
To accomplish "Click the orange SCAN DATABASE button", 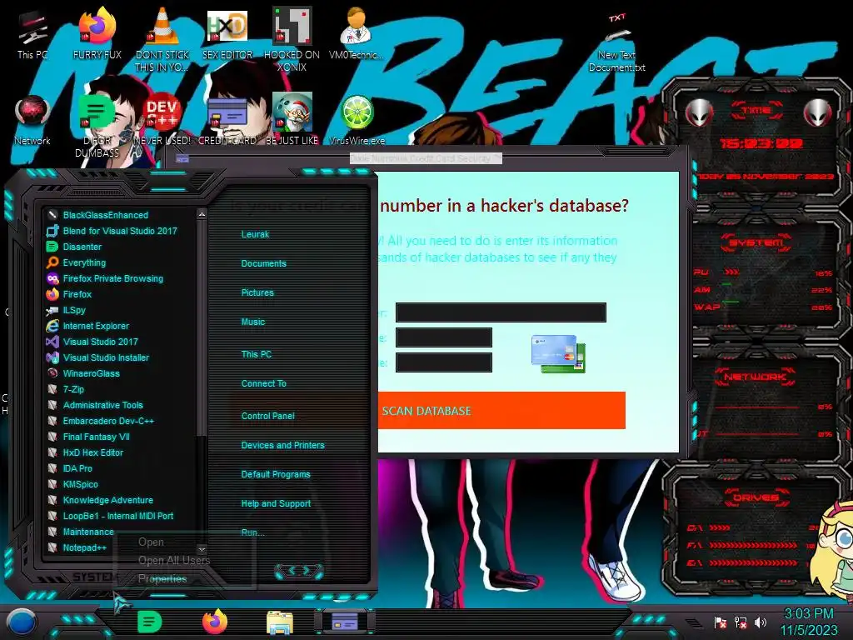I will [x=501, y=410].
